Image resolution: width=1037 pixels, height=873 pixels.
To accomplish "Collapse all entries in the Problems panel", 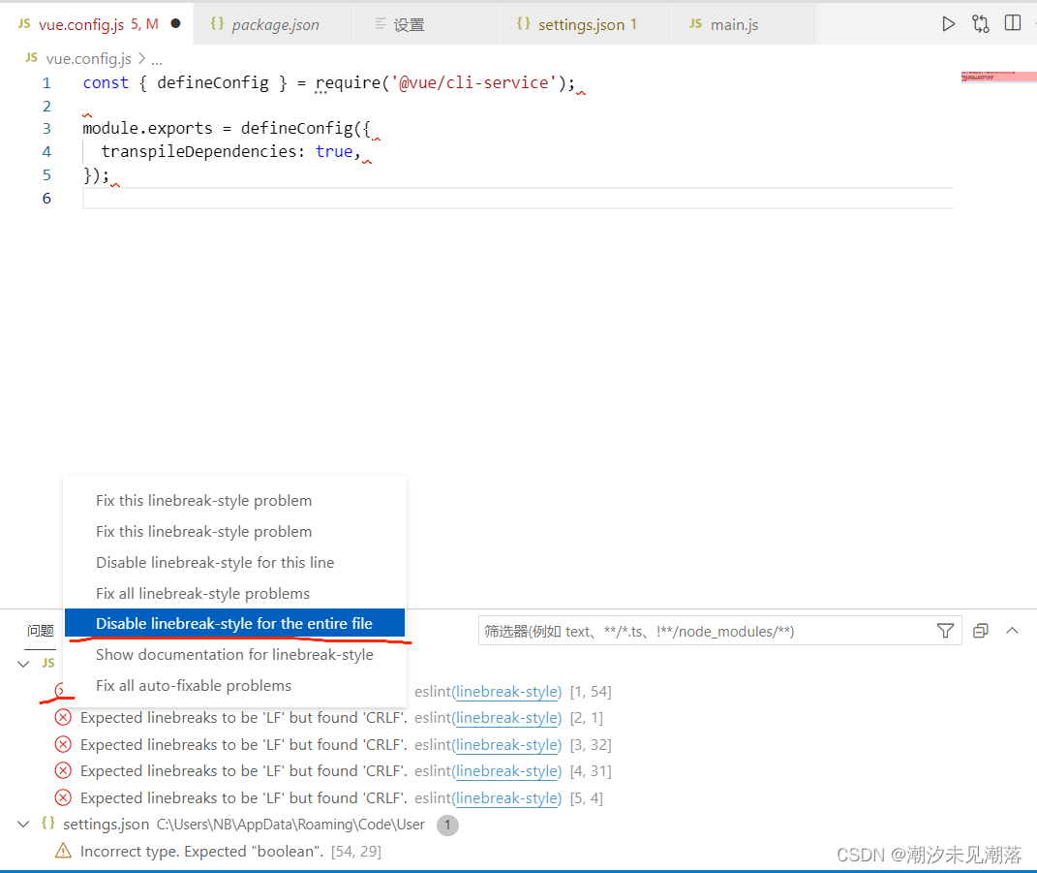I will tap(980, 631).
